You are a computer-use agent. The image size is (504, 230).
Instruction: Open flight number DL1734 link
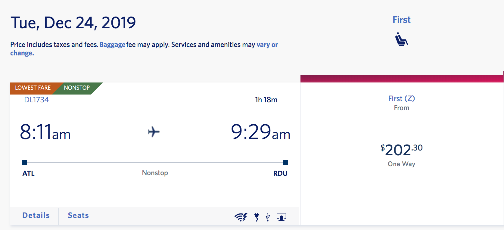tap(36, 100)
